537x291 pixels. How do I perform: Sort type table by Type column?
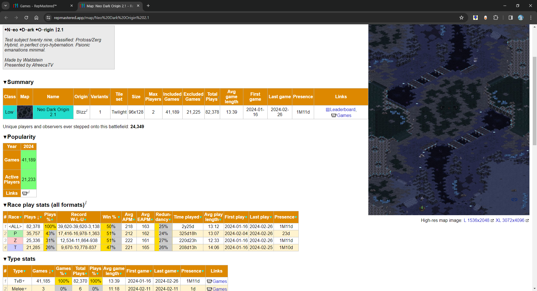(x=19, y=271)
